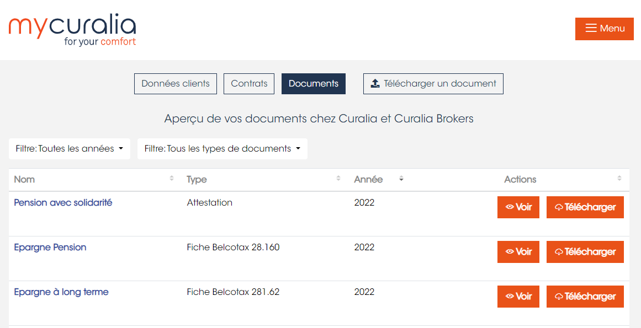Screen dimensions: 641x328
Task: Select the Attestation type cell
Action: (210, 203)
